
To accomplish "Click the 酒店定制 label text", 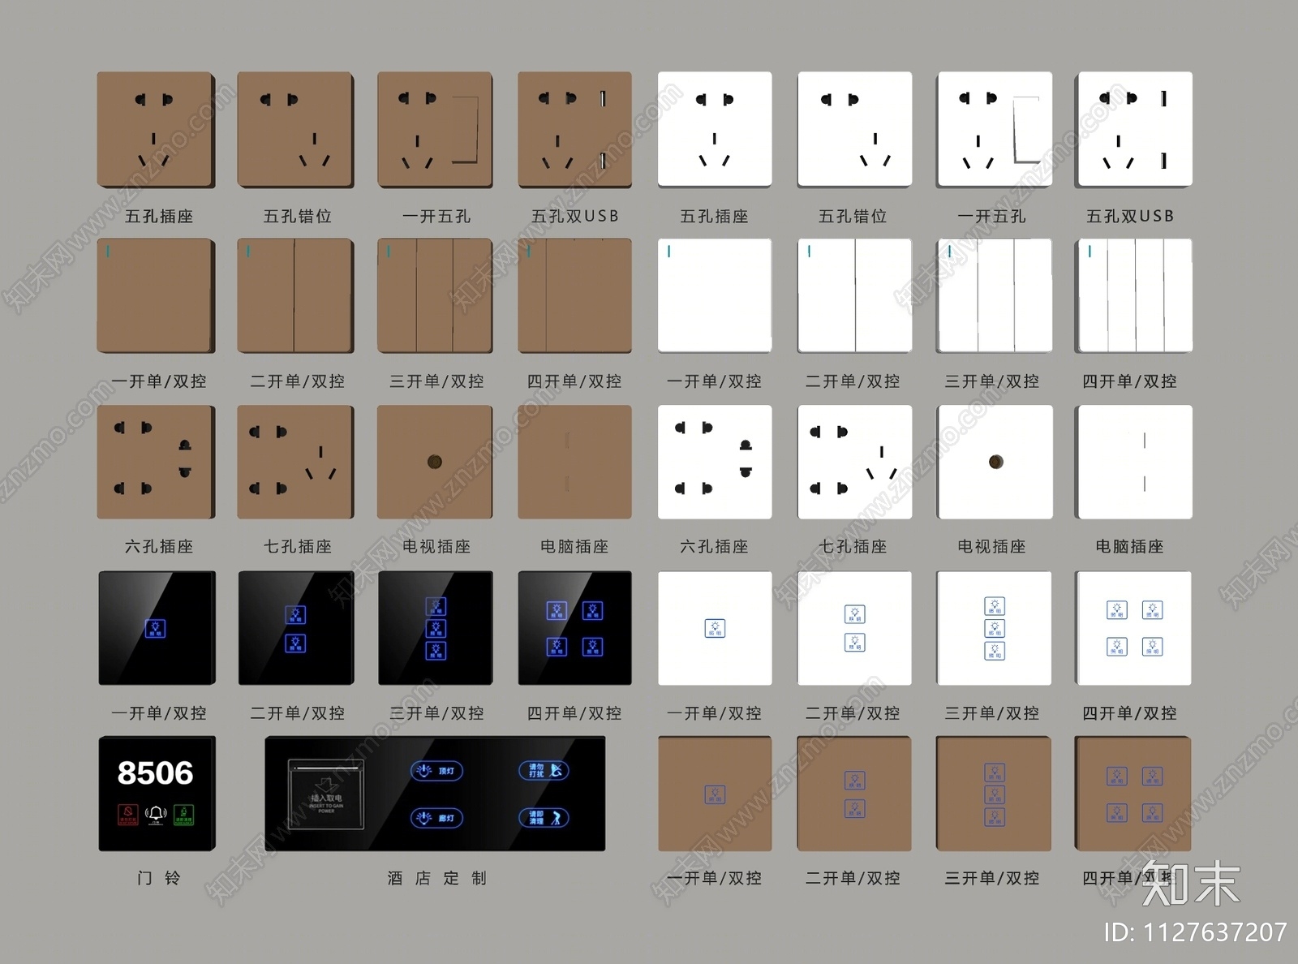I will tap(437, 878).
